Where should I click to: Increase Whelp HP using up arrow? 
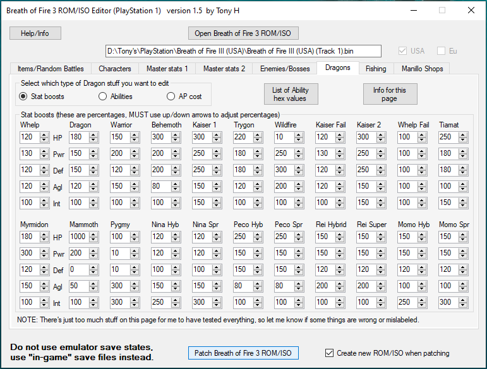(x=44, y=134)
